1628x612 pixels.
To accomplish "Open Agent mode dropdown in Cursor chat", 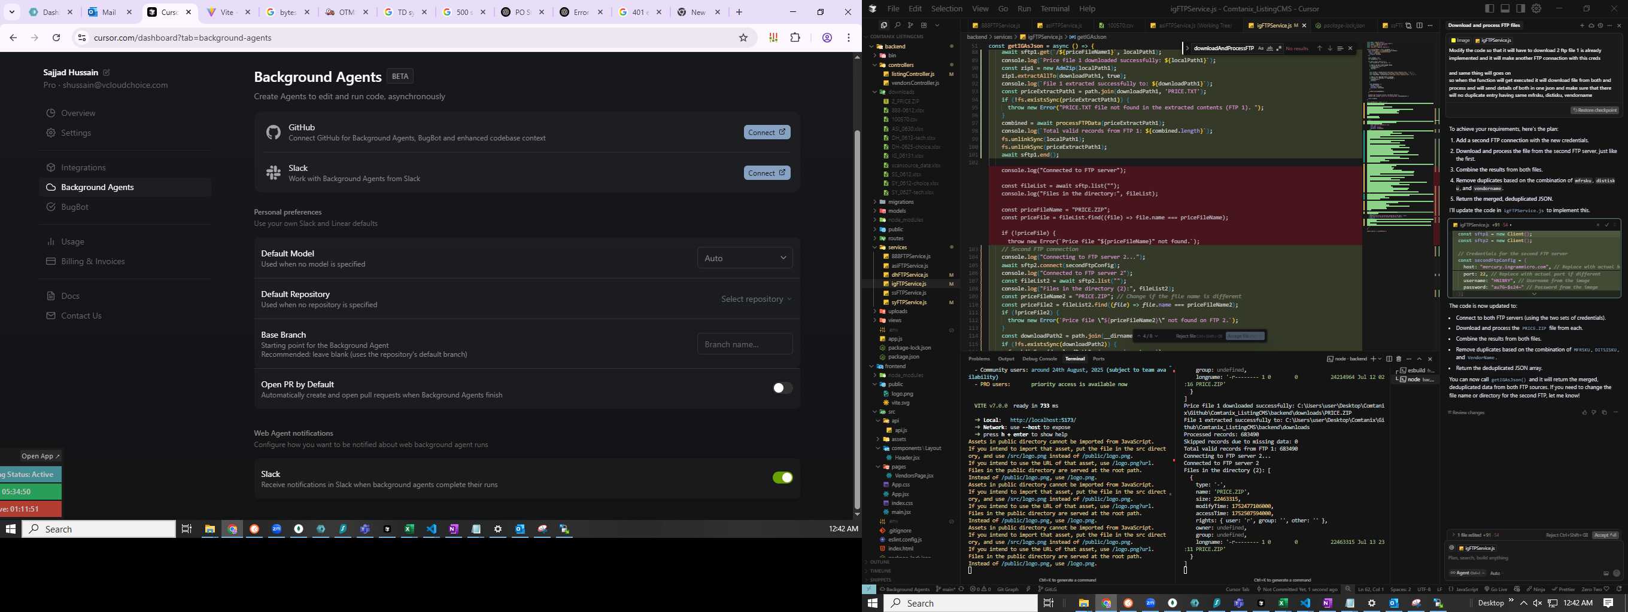I will point(1466,573).
